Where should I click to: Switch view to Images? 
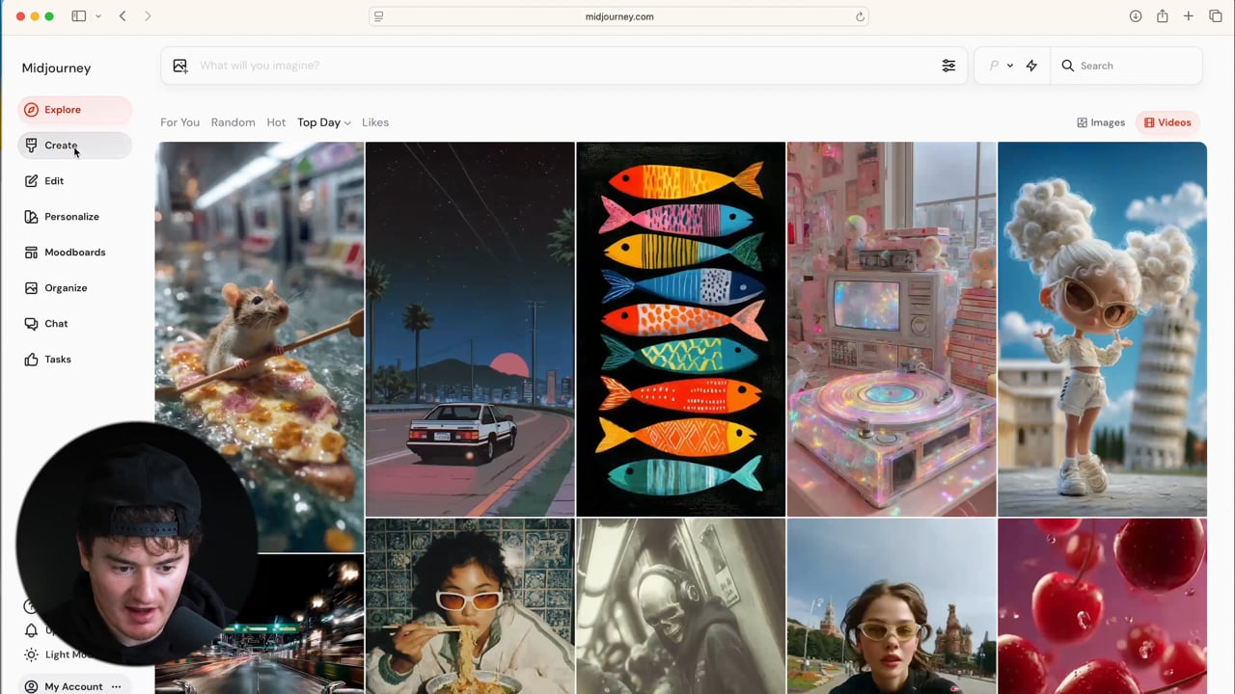click(x=1101, y=122)
